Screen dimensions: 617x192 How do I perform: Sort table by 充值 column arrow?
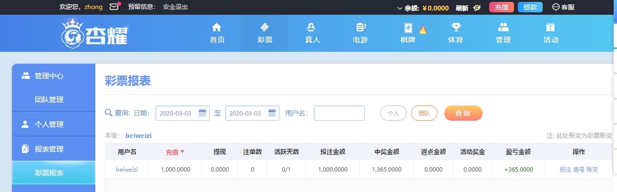182,152
